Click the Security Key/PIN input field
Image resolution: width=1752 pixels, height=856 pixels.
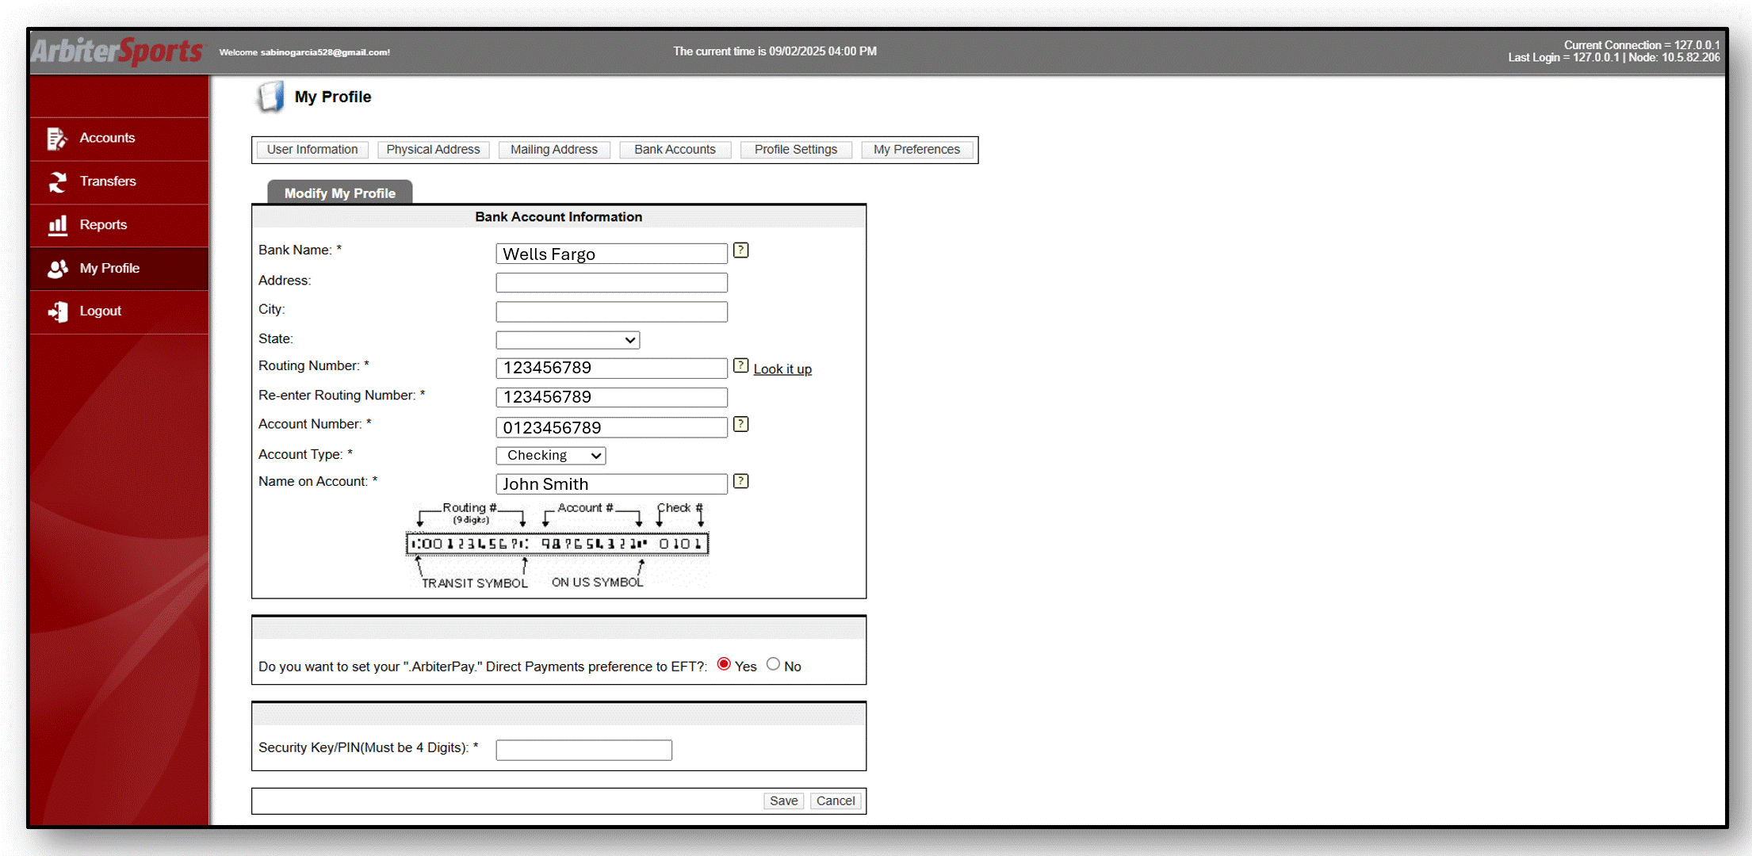point(583,750)
